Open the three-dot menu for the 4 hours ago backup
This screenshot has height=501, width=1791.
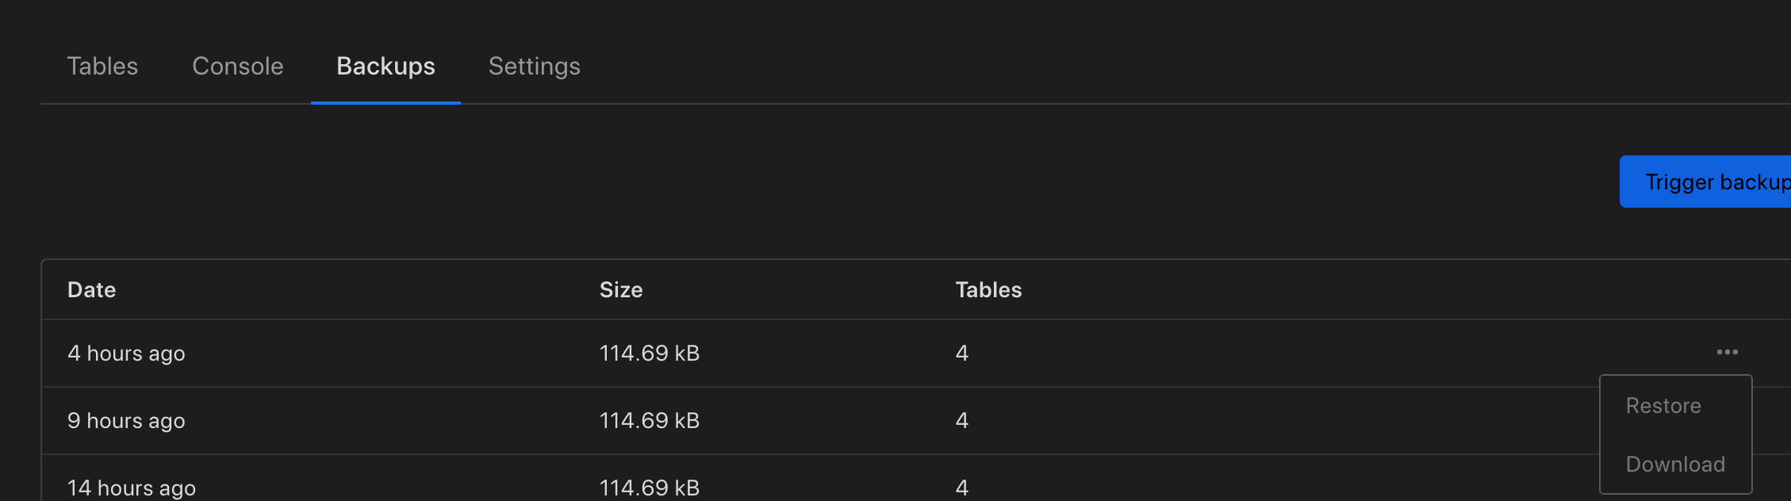1727,352
